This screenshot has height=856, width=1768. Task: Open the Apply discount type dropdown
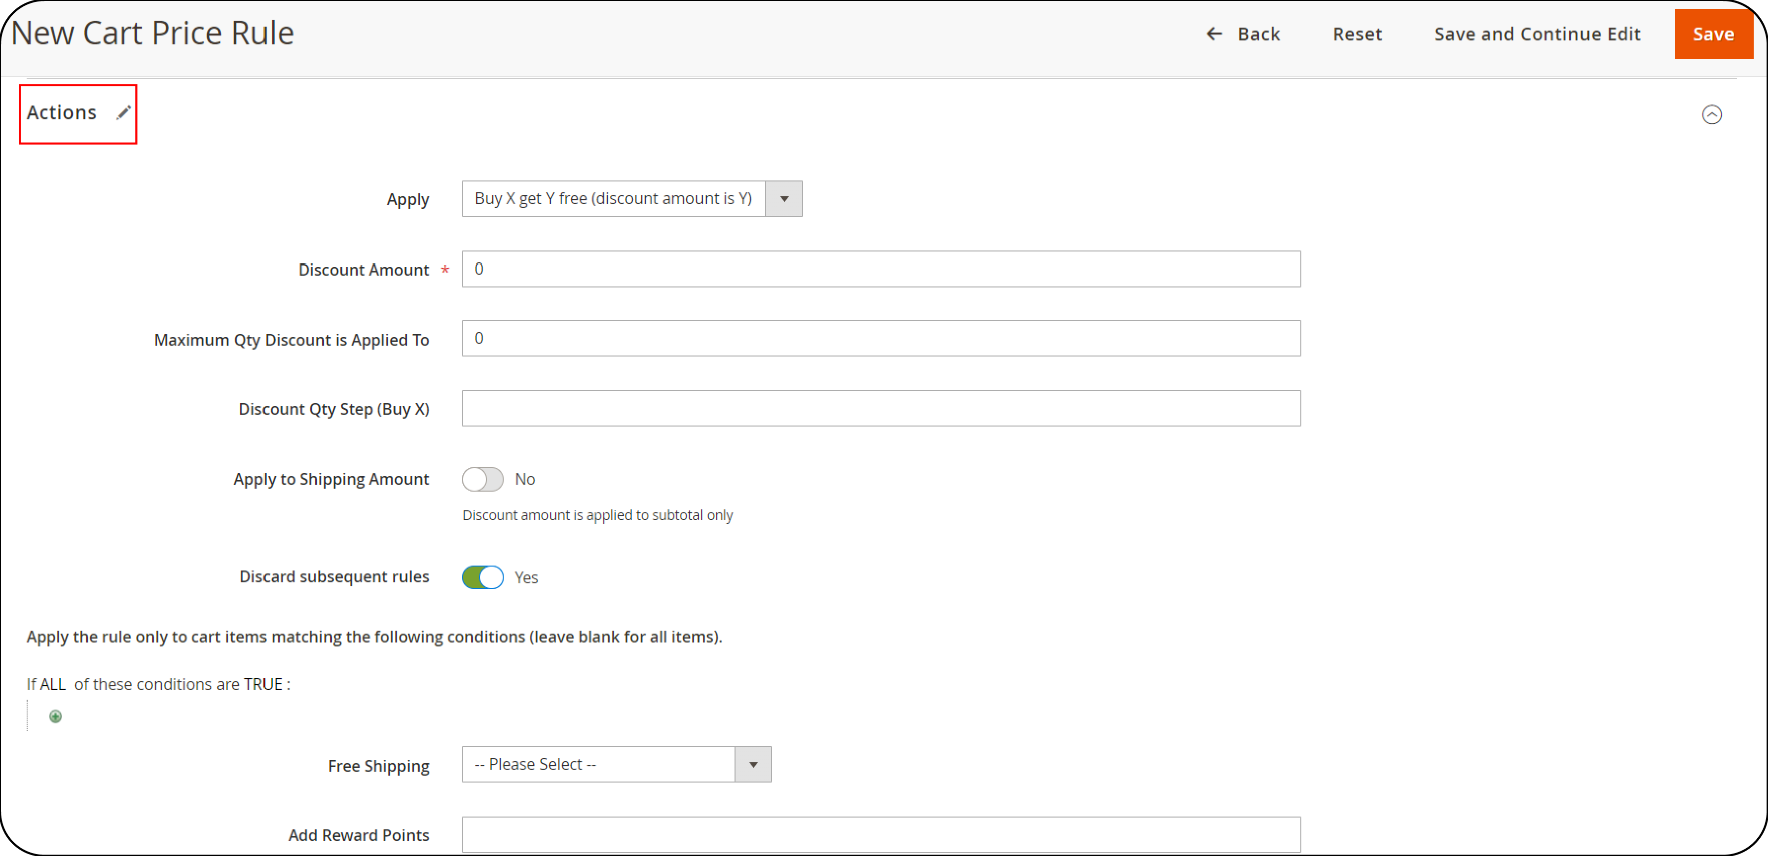[786, 198]
